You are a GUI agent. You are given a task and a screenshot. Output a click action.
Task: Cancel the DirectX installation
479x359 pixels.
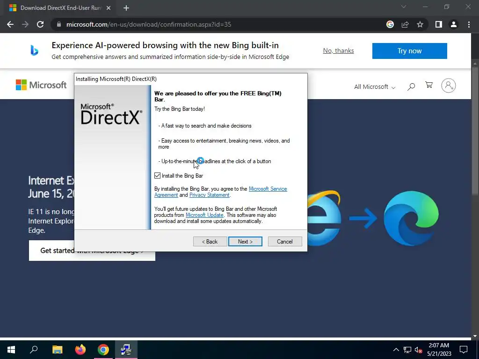coord(285,242)
